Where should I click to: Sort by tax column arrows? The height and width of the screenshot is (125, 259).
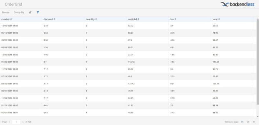175,19
